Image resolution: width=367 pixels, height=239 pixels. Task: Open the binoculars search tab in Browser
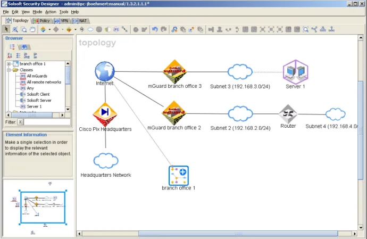coord(24,47)
